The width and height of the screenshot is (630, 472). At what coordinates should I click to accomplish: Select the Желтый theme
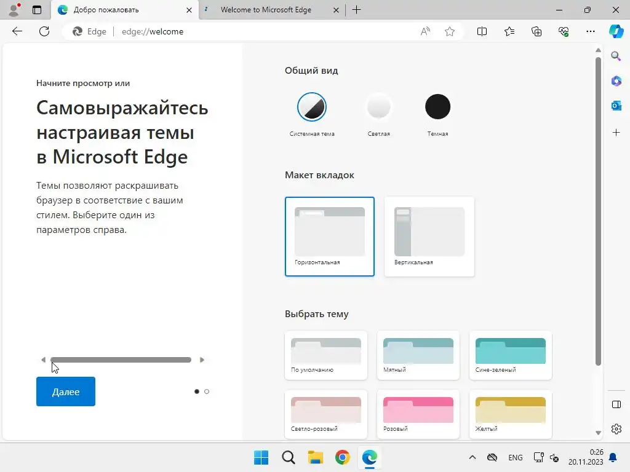click(510, 414)
